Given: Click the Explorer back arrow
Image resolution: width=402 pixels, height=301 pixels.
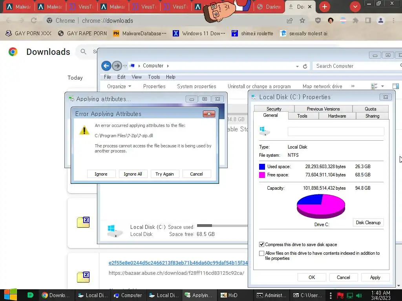Looking at the screenshot, I should pos(106,66).
